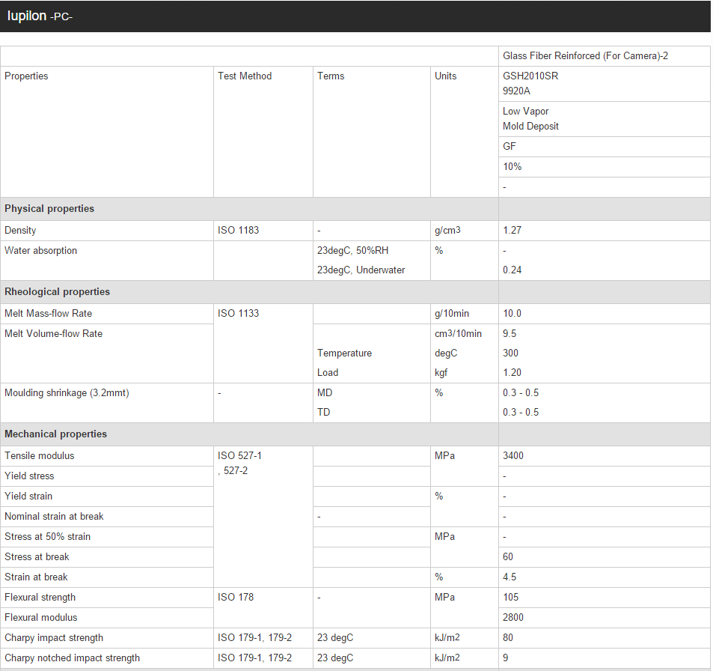The width and height of the screenshot is (713, 671).
Task: Click the 'kgf' units text
Action: (441, 373)
